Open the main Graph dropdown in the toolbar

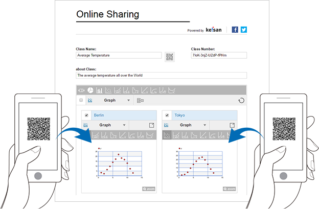pyautogui.click(x=113, y=101)
